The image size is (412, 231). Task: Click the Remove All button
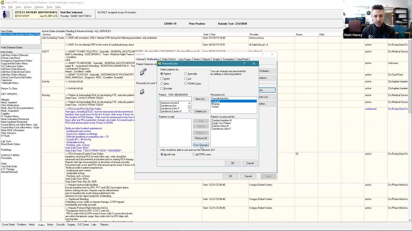[x=201, y=138]
